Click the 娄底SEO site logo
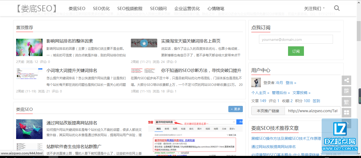 point(36,8)
